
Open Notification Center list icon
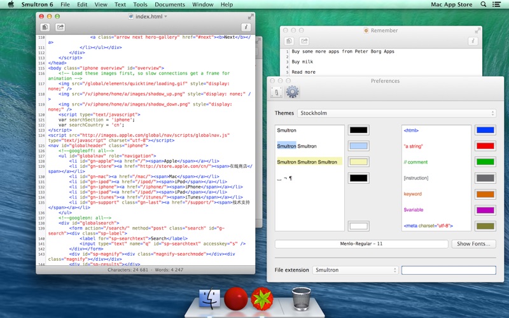[x=496, y=4]
